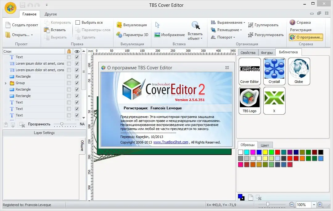Click the application orb menu icon
Viewport: 333px width, 211px height.
(x=10, y=8)
